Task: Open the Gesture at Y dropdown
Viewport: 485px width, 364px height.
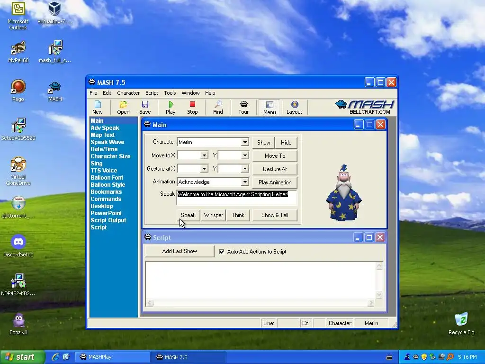Action: tap(245, 169)
